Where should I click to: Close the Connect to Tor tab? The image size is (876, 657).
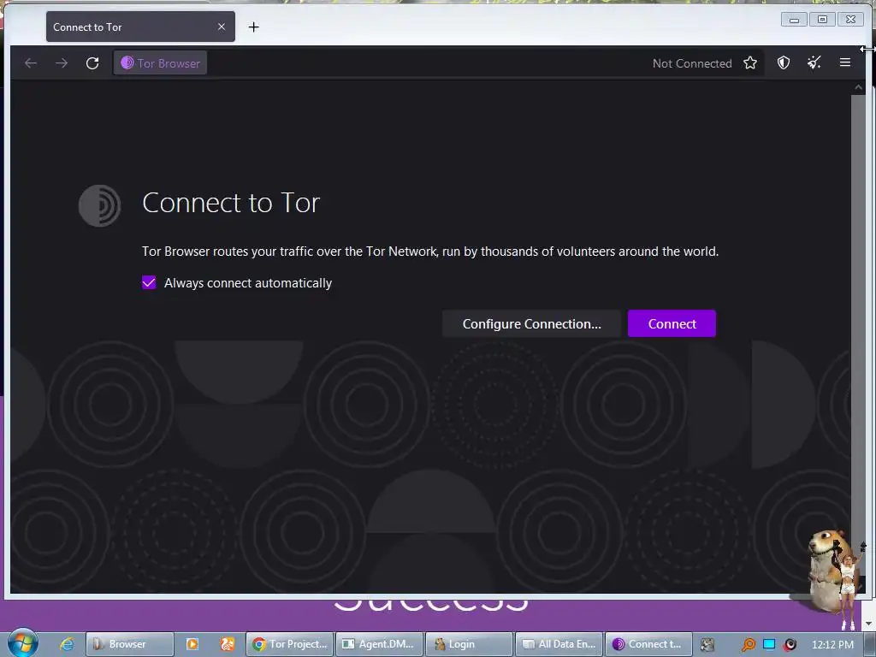(x=222, y=27)
